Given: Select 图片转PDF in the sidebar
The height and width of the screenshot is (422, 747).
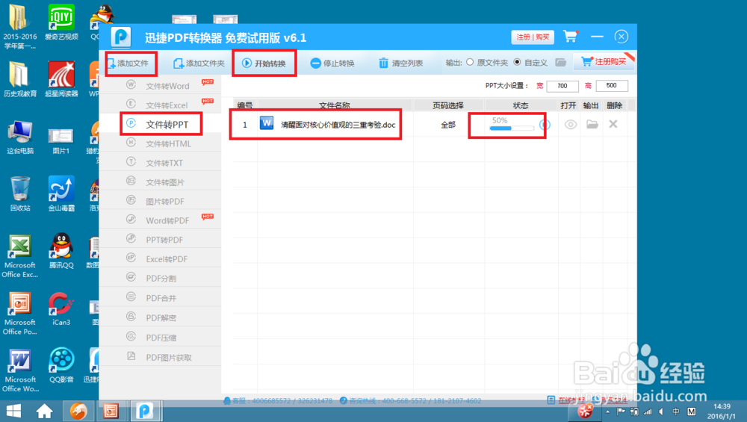Looking at the screenshot, I should click(161, 201).
